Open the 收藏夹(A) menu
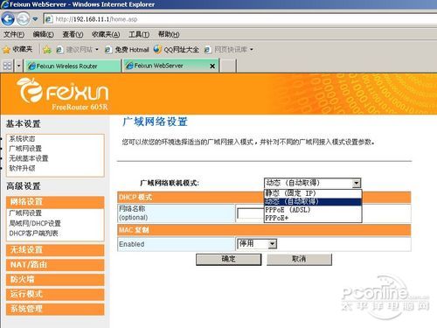The image size is (437, 328). [x=106, y=34]
